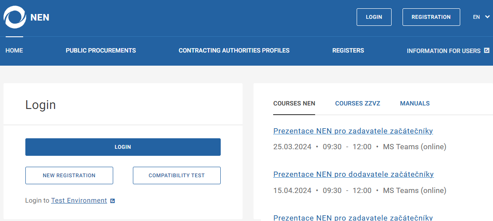Screen dimensions: 493x221
Task: Open the Manuals tab
Action: (x=415, y=104)
